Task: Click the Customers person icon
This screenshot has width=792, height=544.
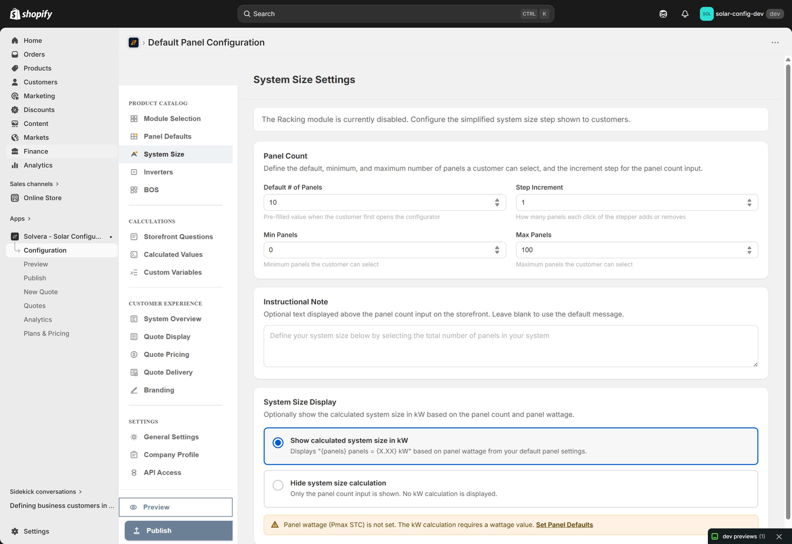Action: coord(15,82)
